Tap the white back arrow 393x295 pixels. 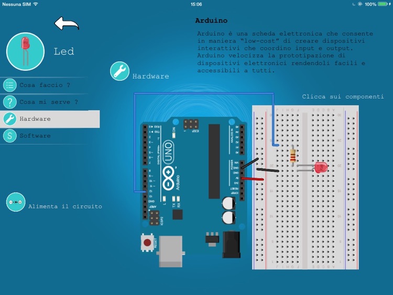[67, 24]
